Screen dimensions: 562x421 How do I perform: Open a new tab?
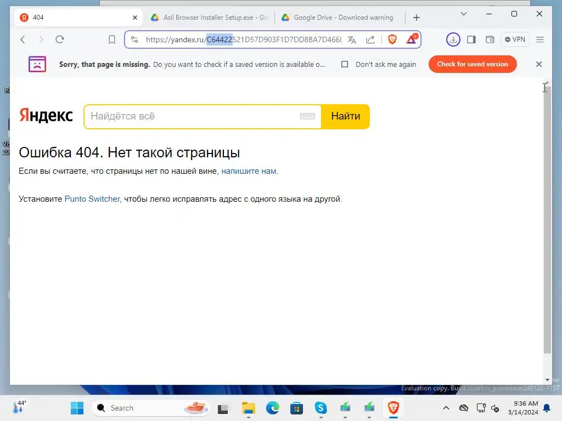pyautogui.click(x=416, y=18)
